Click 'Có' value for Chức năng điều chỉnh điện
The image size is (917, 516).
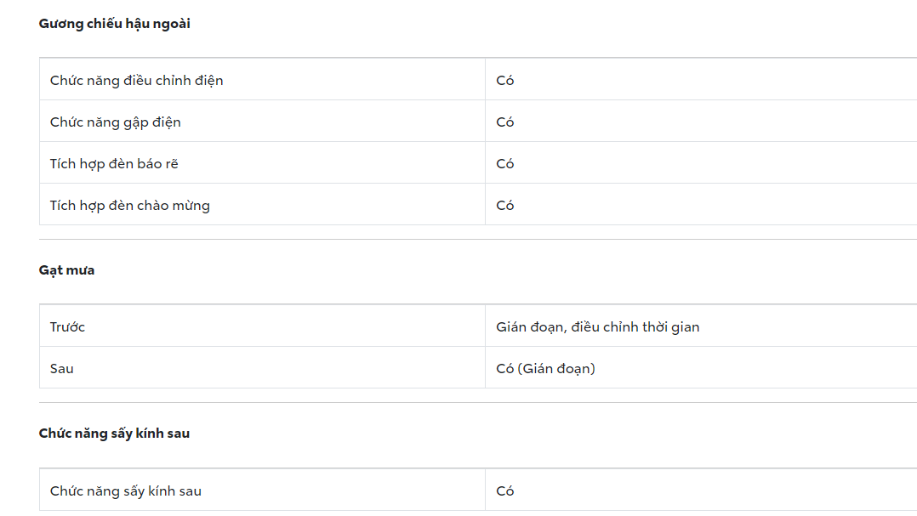click(505, 81)
